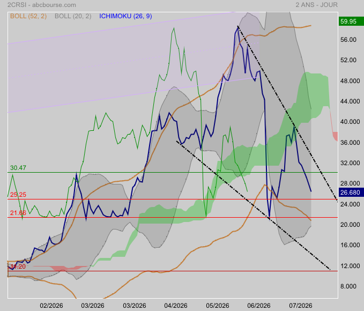
Task: Click the 12.000 price axis value
Action: (x=350, y=266)
